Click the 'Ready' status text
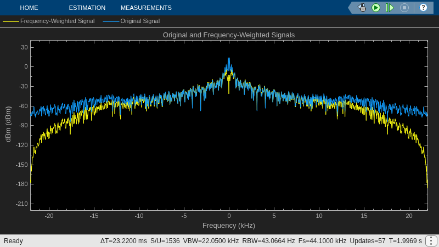439x247 pixels. coord(13,241)
